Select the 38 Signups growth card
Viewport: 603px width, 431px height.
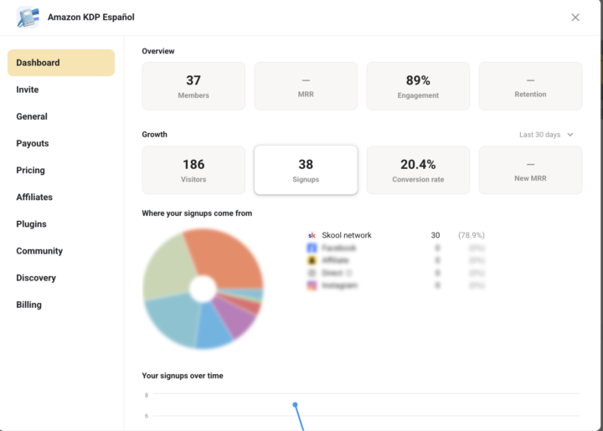point(306,170)
